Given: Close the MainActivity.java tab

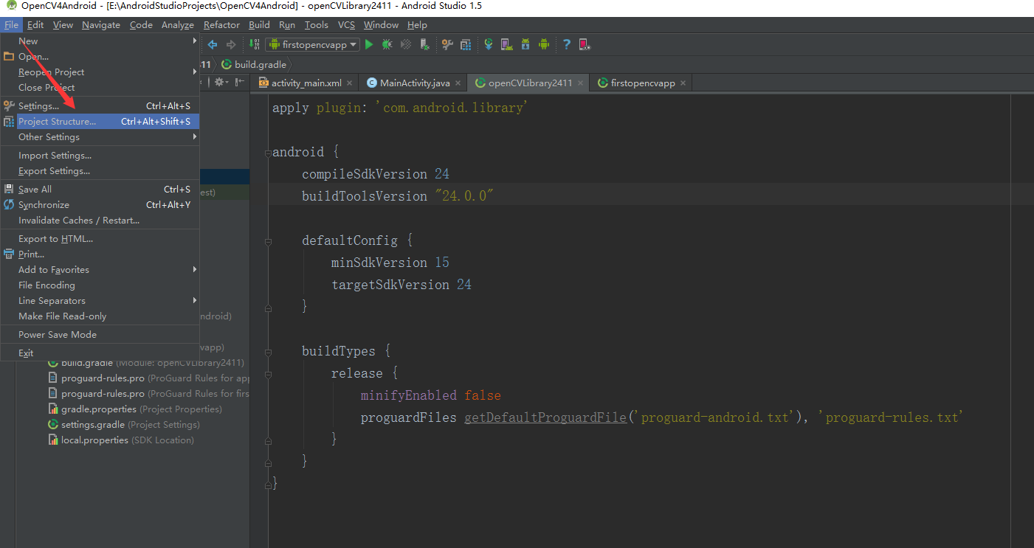Looking at the screenshot, I should pos(458,83).
